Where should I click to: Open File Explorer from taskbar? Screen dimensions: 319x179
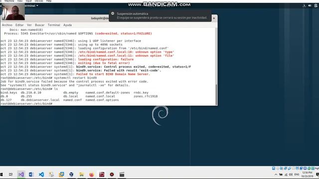(82, 175)
